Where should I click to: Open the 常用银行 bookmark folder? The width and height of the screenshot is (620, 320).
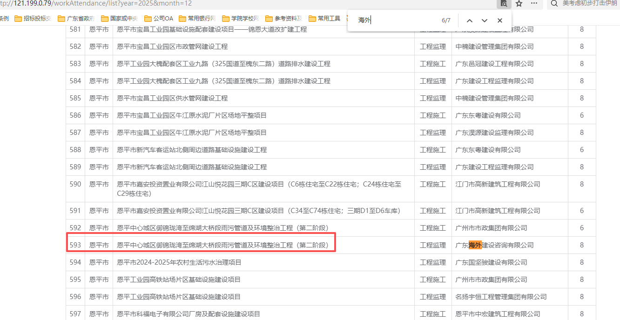[x=197, y=19]
